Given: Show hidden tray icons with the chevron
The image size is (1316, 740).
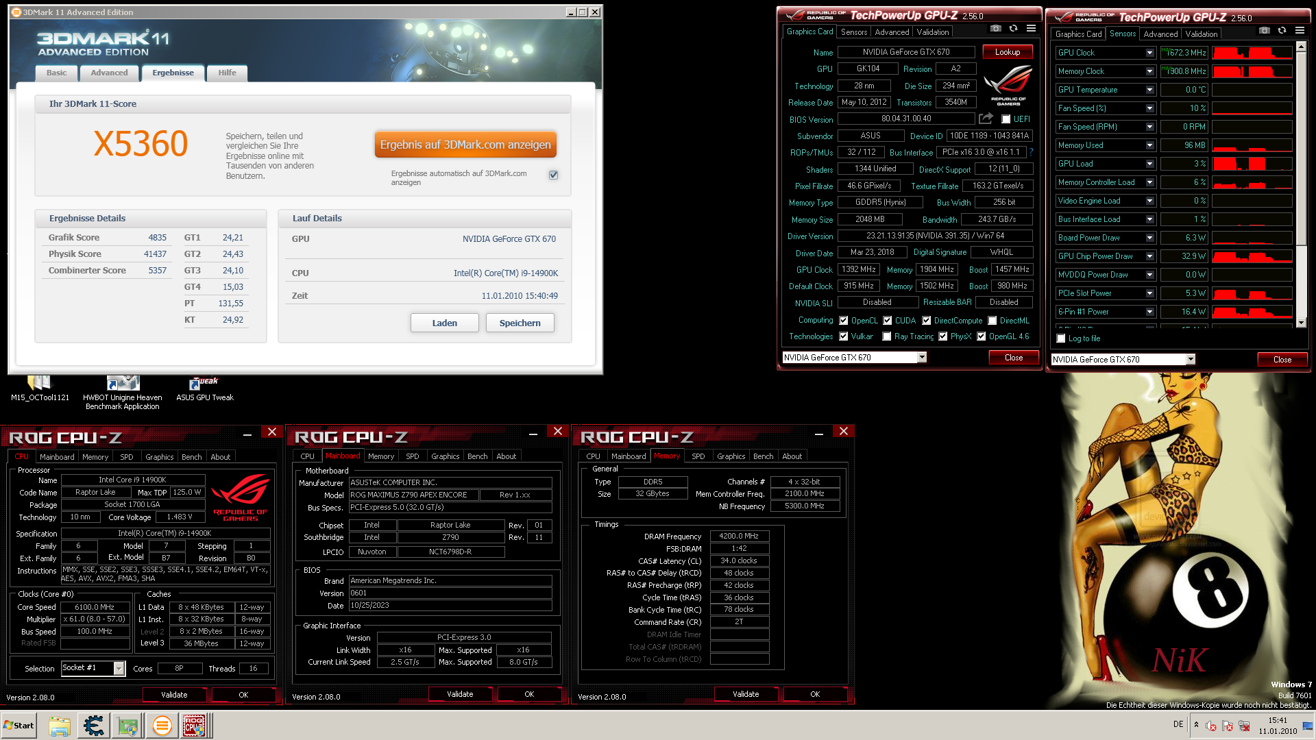Looking at the screenshot, I should [x=1196, y=725].
